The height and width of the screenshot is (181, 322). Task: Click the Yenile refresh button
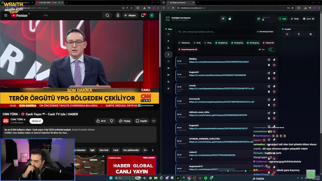295,19
